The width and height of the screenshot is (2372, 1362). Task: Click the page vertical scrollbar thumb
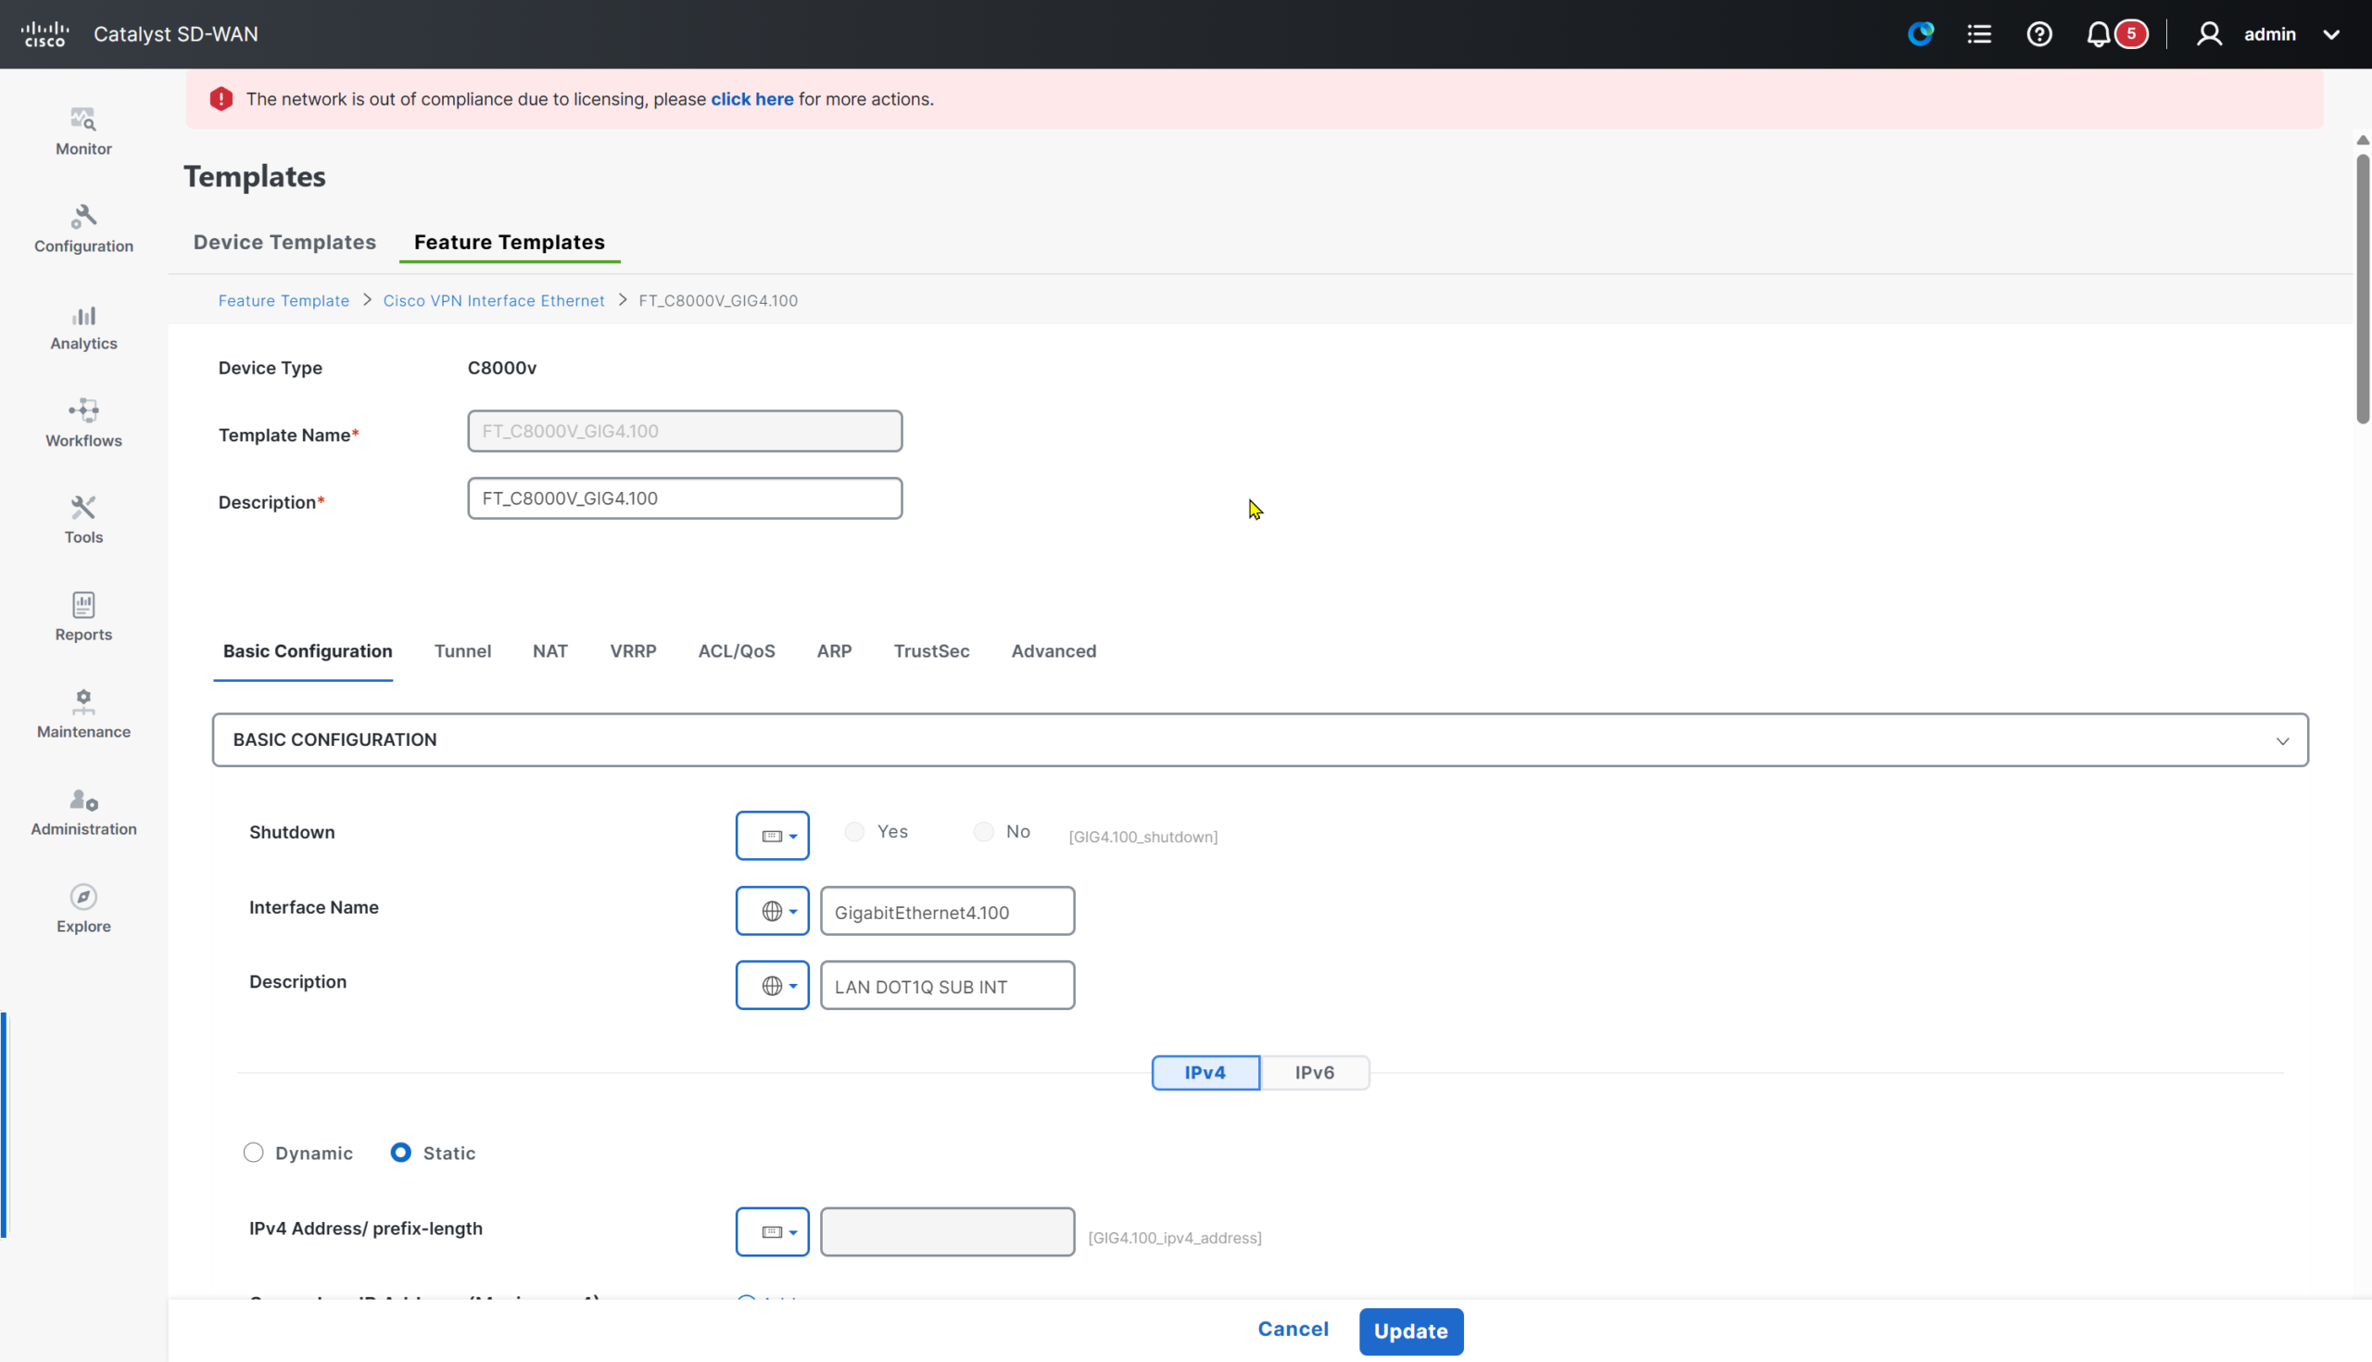pos(2363,288)
